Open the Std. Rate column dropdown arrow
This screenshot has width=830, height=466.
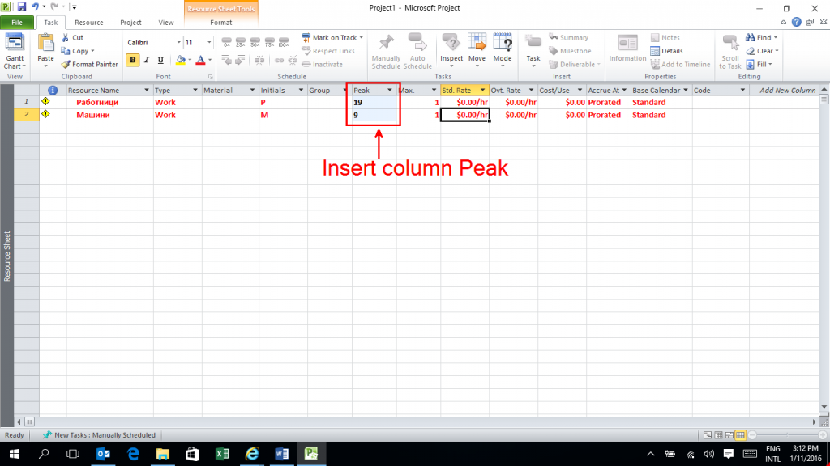(x=482, y=91)
